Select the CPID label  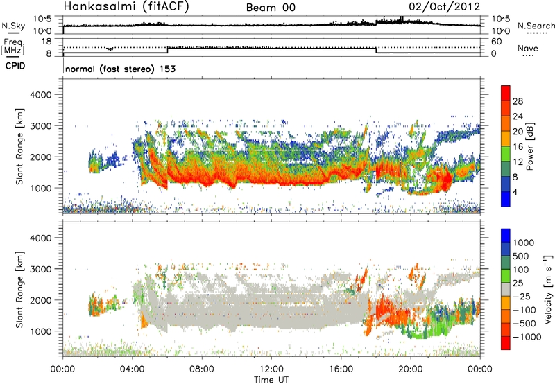click(15, 66)
